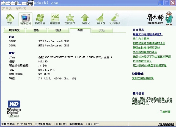Viewport: 176px width, 127px height.
Task: Open link 低价4000元以下学生笔记本评测
Action: pos(152,57)
